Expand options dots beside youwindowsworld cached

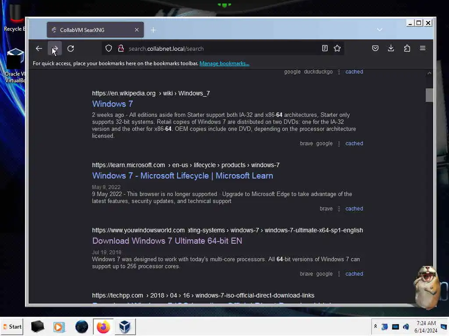[x=339, y=274]
